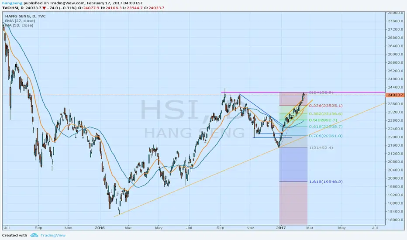
Task: Click the C:24033.7 close value
Action: [x=154, y=8]
